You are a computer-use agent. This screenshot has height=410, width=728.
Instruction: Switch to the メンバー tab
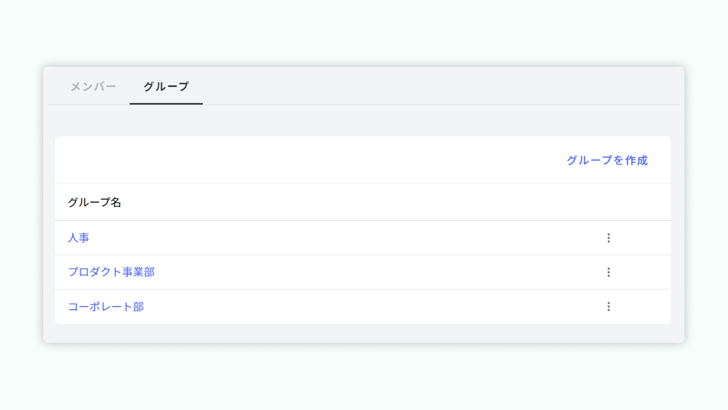coord(93,86)
